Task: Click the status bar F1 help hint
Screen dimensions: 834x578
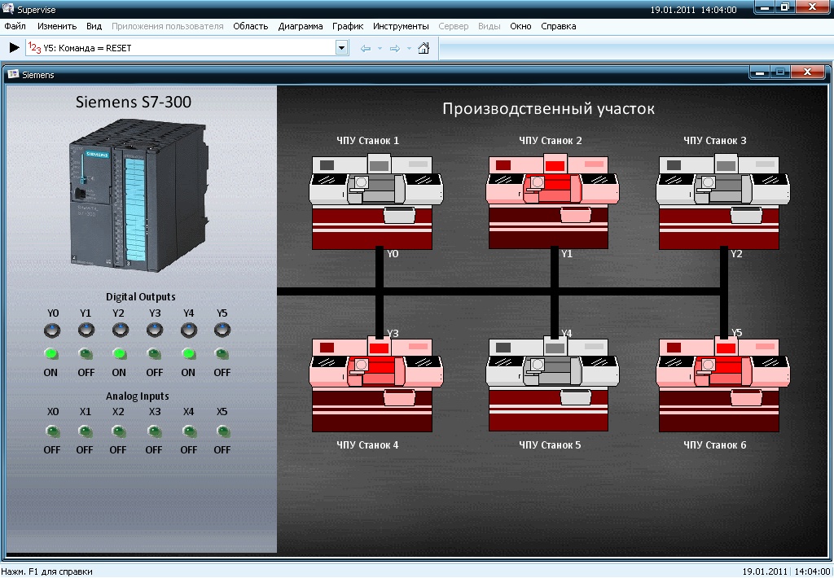Action: [x=46, y=571]
